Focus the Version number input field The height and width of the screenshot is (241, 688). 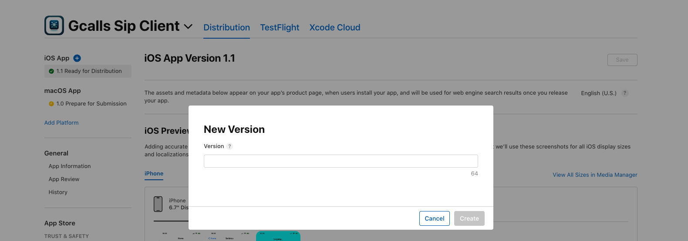point(341,161)
